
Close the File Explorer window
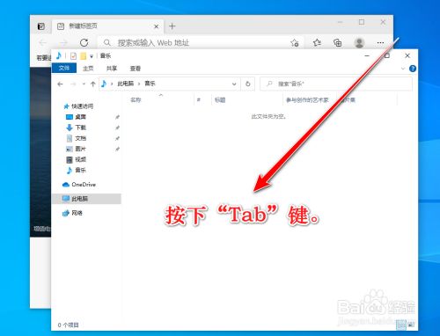pyautogui.click(x=407, y=55)
